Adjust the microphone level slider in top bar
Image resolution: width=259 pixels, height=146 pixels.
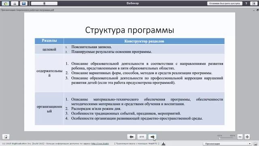44,4
